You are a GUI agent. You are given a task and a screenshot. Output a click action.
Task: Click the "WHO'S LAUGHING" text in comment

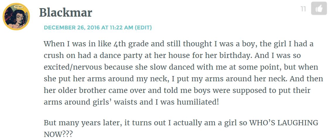pyautogui.click(x=283, y=123)
